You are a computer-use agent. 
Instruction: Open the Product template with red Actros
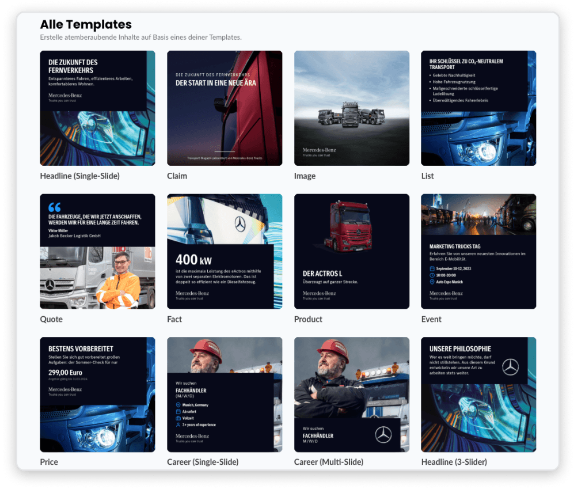(x=352, y=251)
